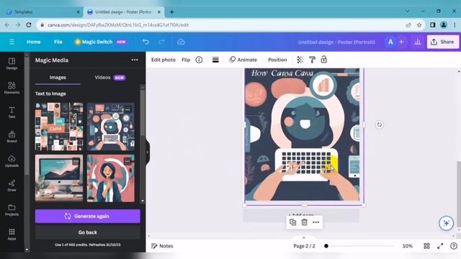Image resolution: width=461 pixels, height=259 pixels.
Task: Open Magic Switch menu
Action: point(101,42)
